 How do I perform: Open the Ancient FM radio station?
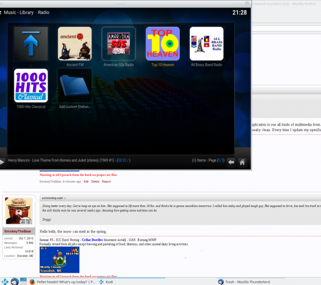click(x=74, y=43)
